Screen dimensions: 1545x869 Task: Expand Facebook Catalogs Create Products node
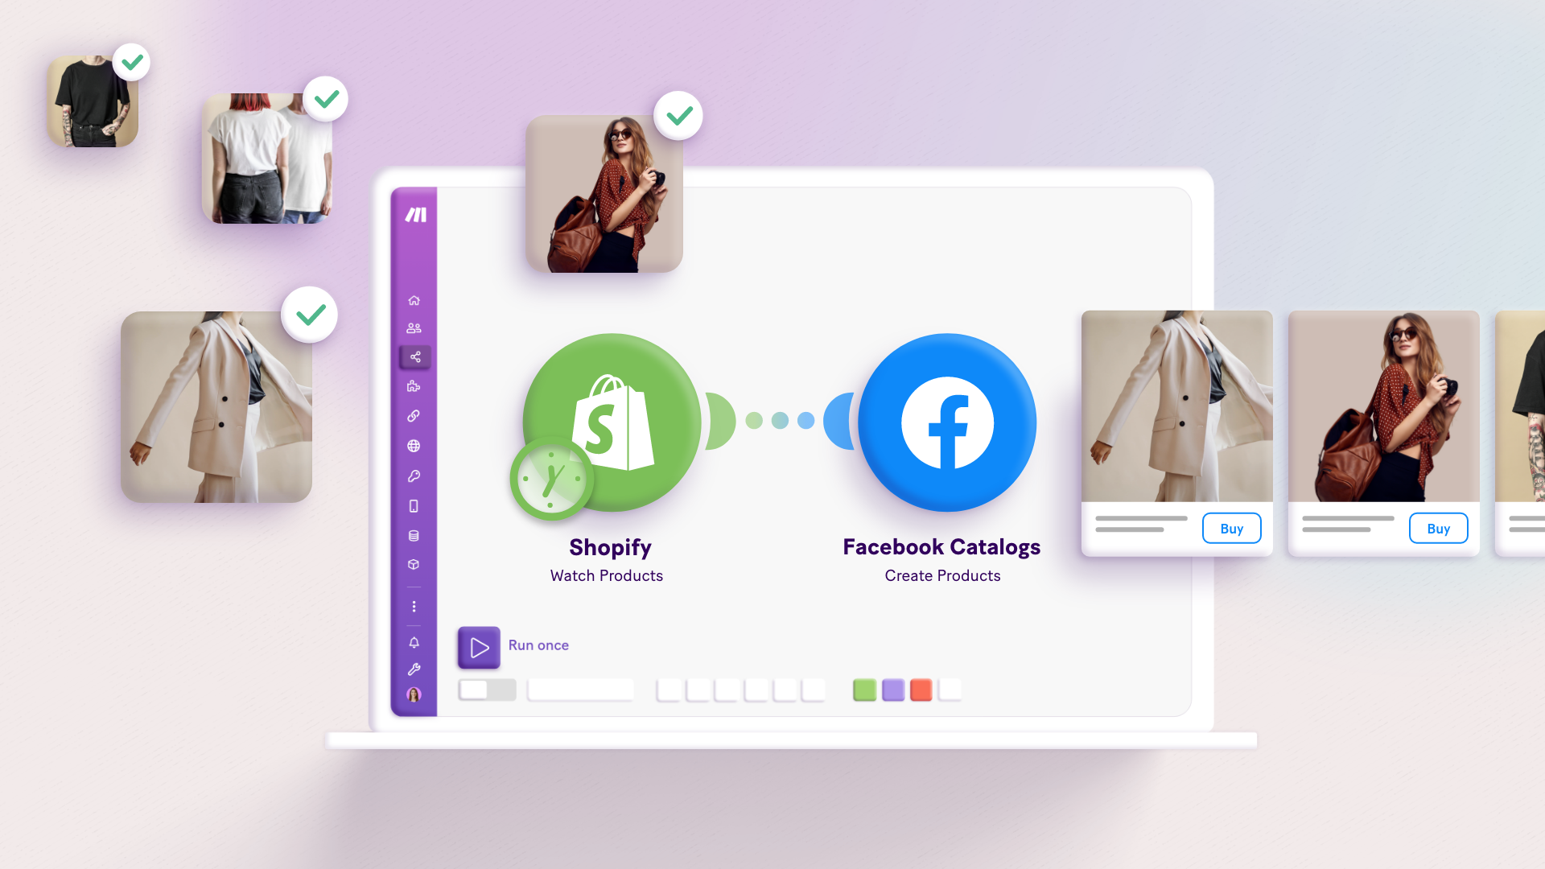point(941,422)
